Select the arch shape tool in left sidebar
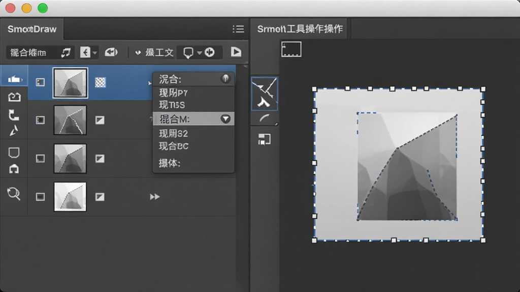Viewport: 520px width, 292px height. (x=14, y=169)
